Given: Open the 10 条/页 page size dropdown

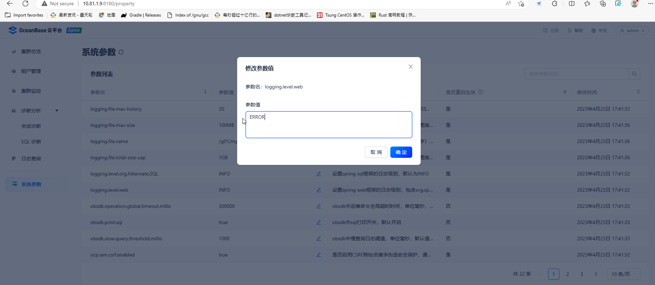Looking at the screenshot, I should tap(624, 274).
